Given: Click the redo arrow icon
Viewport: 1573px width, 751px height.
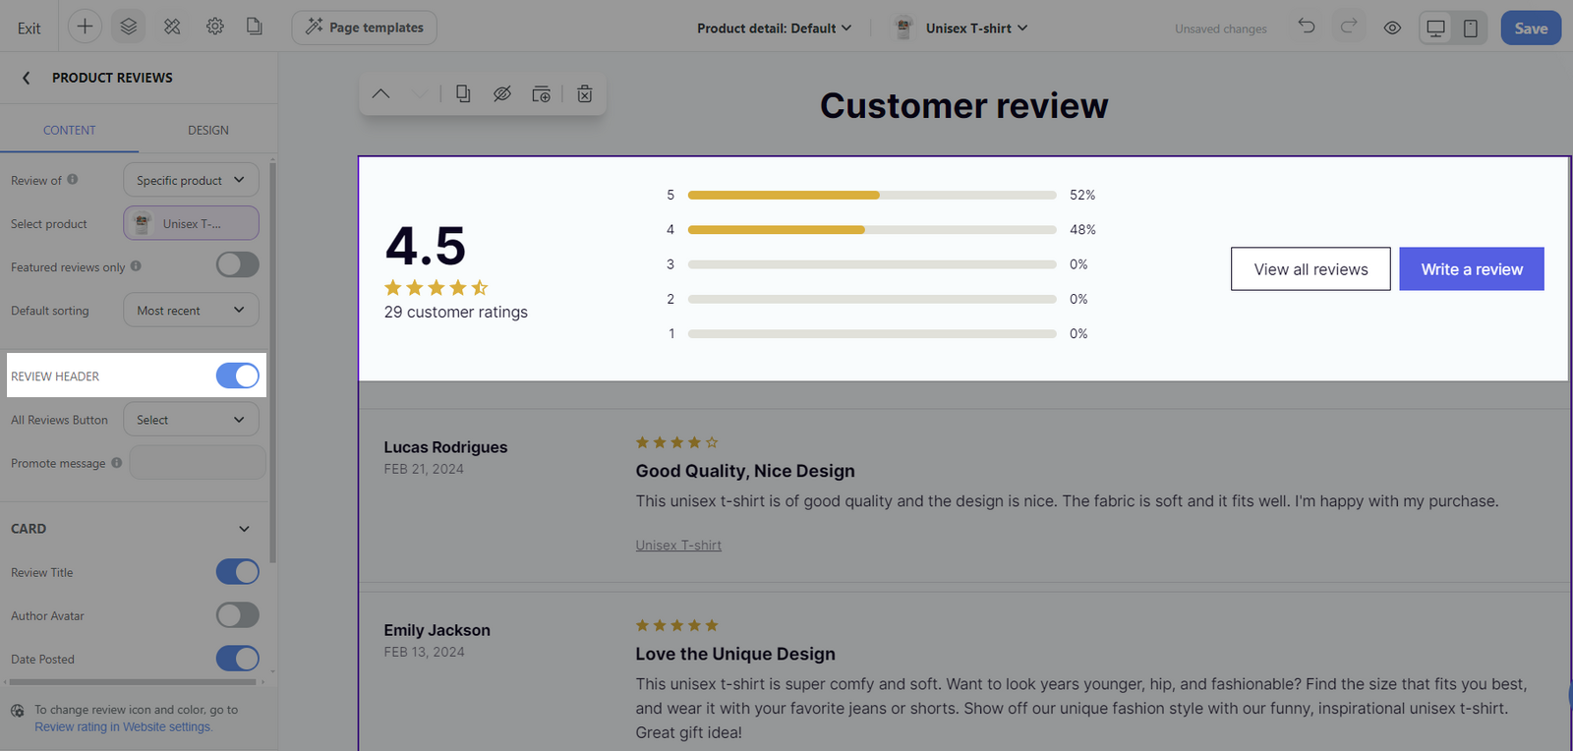Looking at the screenshot, I should pos(1349,27).
